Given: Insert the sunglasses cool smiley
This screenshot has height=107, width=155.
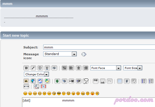Looking at the screenshot, I should [59, 93].
